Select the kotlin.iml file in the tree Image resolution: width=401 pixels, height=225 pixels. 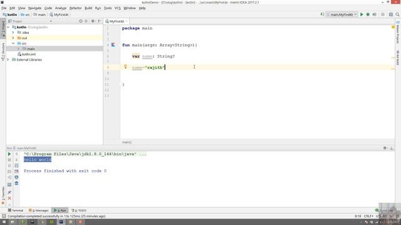pos(26,54)
